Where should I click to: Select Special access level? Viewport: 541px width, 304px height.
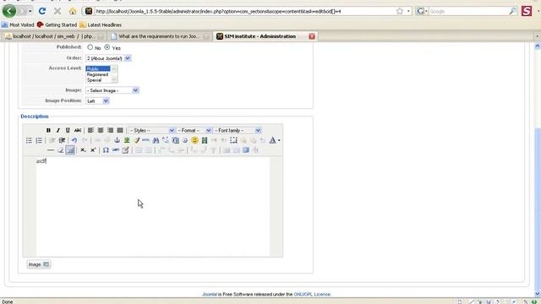pos(98,80)
